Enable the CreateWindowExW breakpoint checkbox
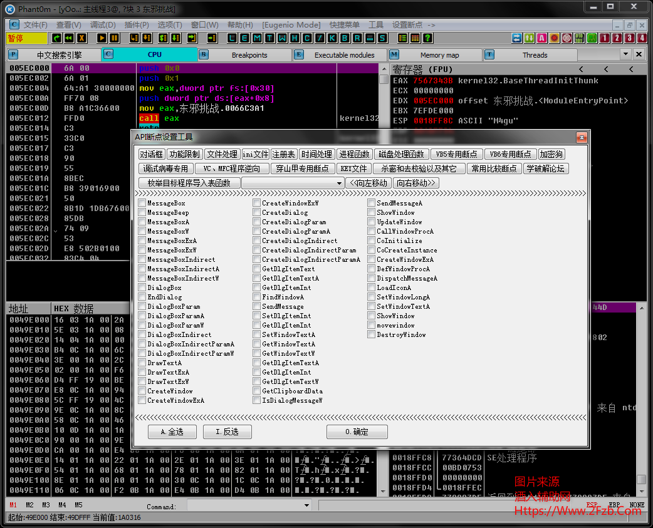The height and width of the screenshot is (528, 653). point(257,203)
